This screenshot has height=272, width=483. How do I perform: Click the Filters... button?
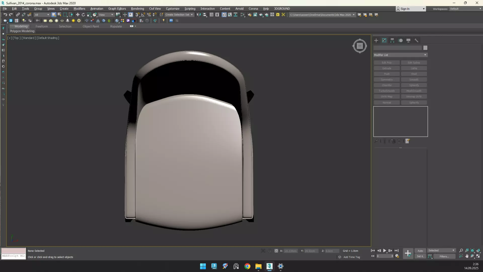[x=444, y=256]
